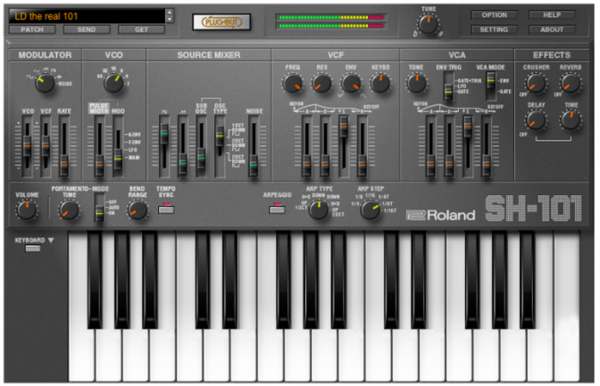Click the PORTAMENTO TIME knob

click(69, 209)
